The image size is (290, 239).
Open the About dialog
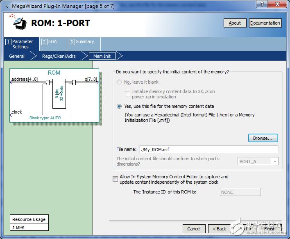235,23
